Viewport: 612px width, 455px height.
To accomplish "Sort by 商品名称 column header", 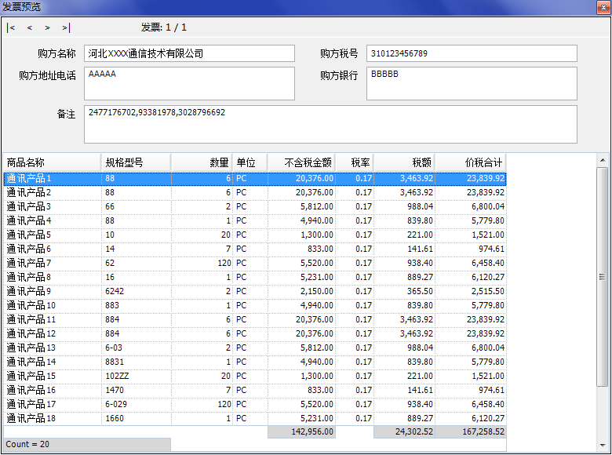I will [x=53, y=162].
